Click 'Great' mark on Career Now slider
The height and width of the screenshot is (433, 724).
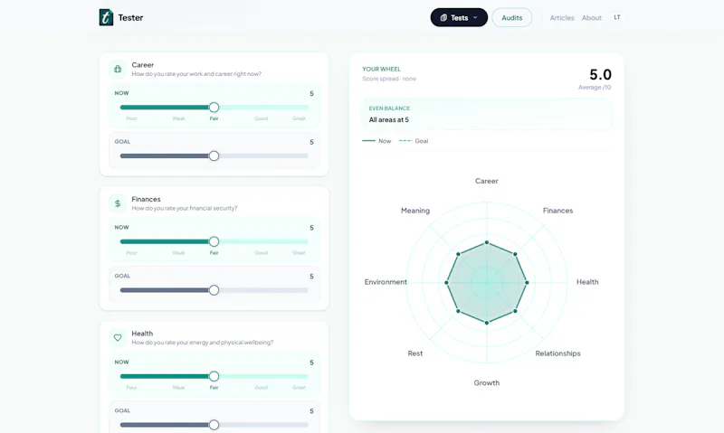pos(299,118)
